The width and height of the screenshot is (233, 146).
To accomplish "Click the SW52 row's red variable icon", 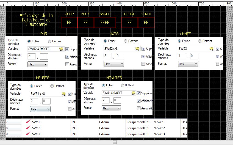I will click(28, 128).
